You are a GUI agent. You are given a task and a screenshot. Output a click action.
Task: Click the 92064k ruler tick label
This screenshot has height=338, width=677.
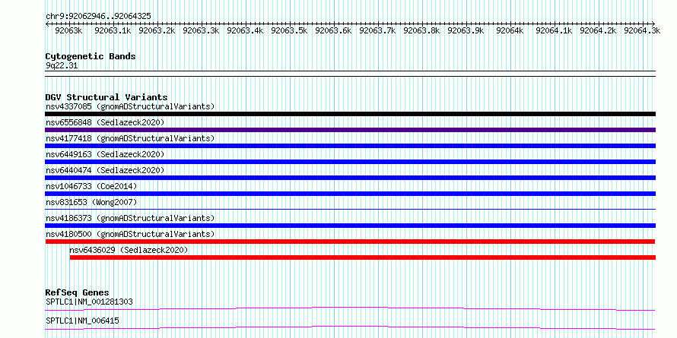(x=510, y=31)
